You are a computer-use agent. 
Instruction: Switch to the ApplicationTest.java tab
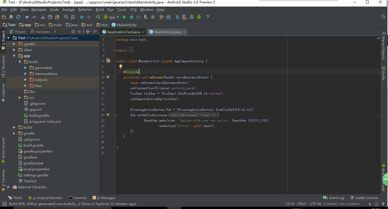pos(124,32)
